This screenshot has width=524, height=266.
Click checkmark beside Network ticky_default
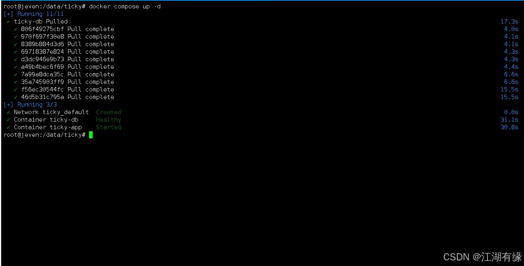click(8, 112)
